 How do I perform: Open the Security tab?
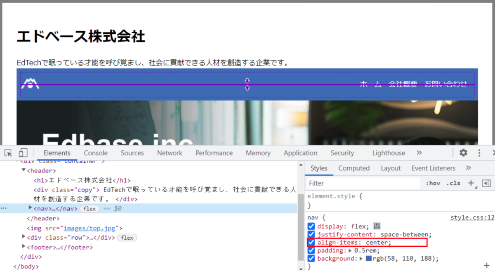click(342, 153)
